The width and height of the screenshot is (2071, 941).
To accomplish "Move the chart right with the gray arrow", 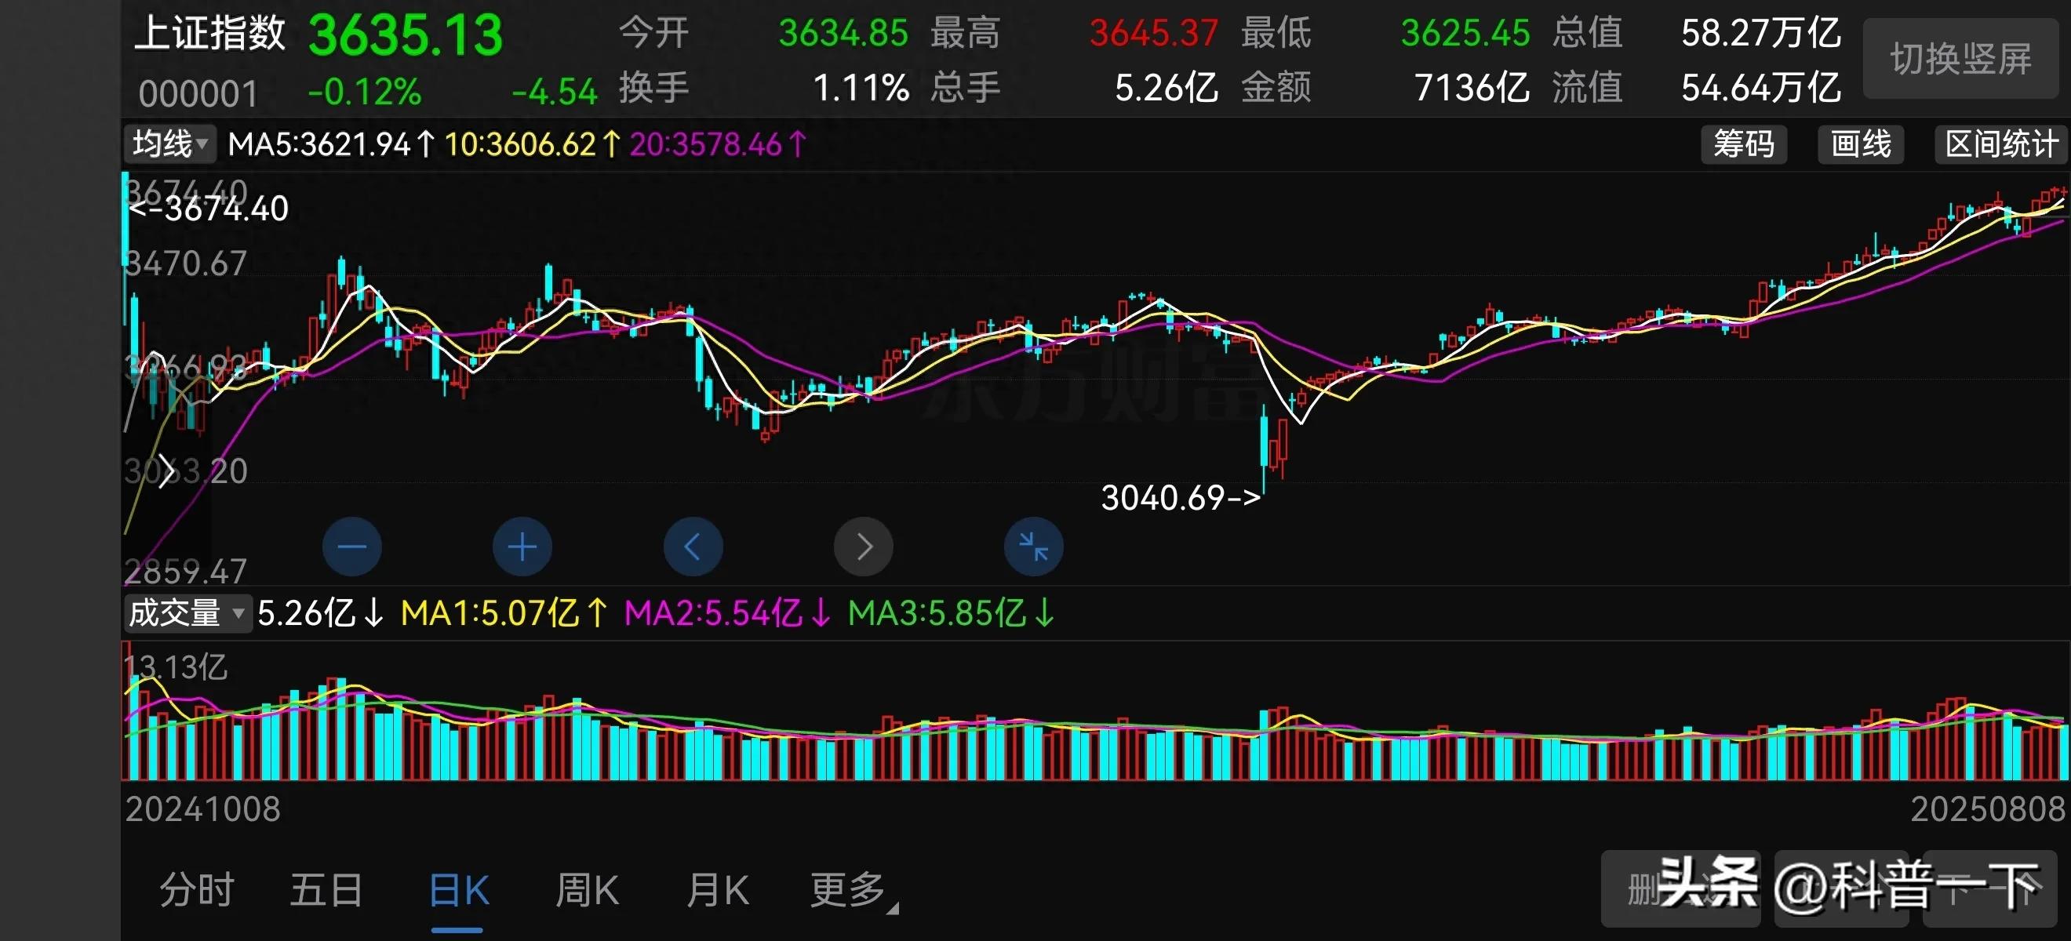I will (864, 547).
